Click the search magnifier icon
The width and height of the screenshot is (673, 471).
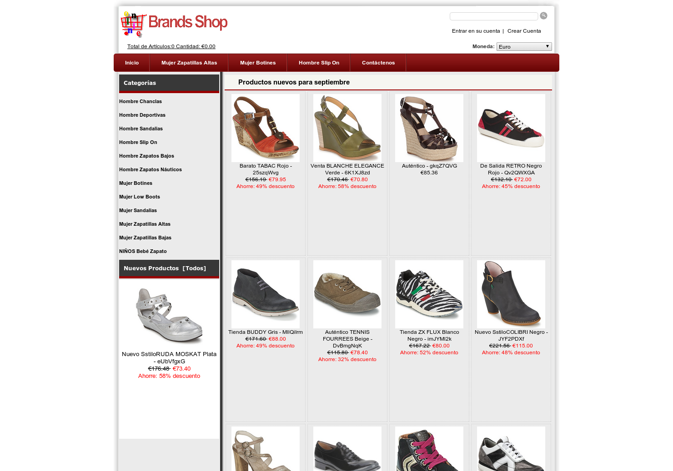[543, 16]
